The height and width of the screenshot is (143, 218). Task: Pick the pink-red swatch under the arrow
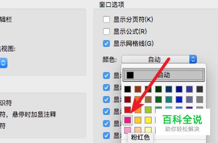click(128, 120)
